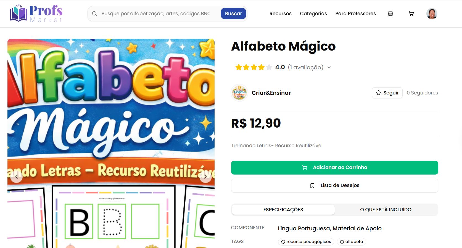This screenshot has width=462, height=248.
Task: Open the shopping cart icon
Action: click(x=411, y=14)
